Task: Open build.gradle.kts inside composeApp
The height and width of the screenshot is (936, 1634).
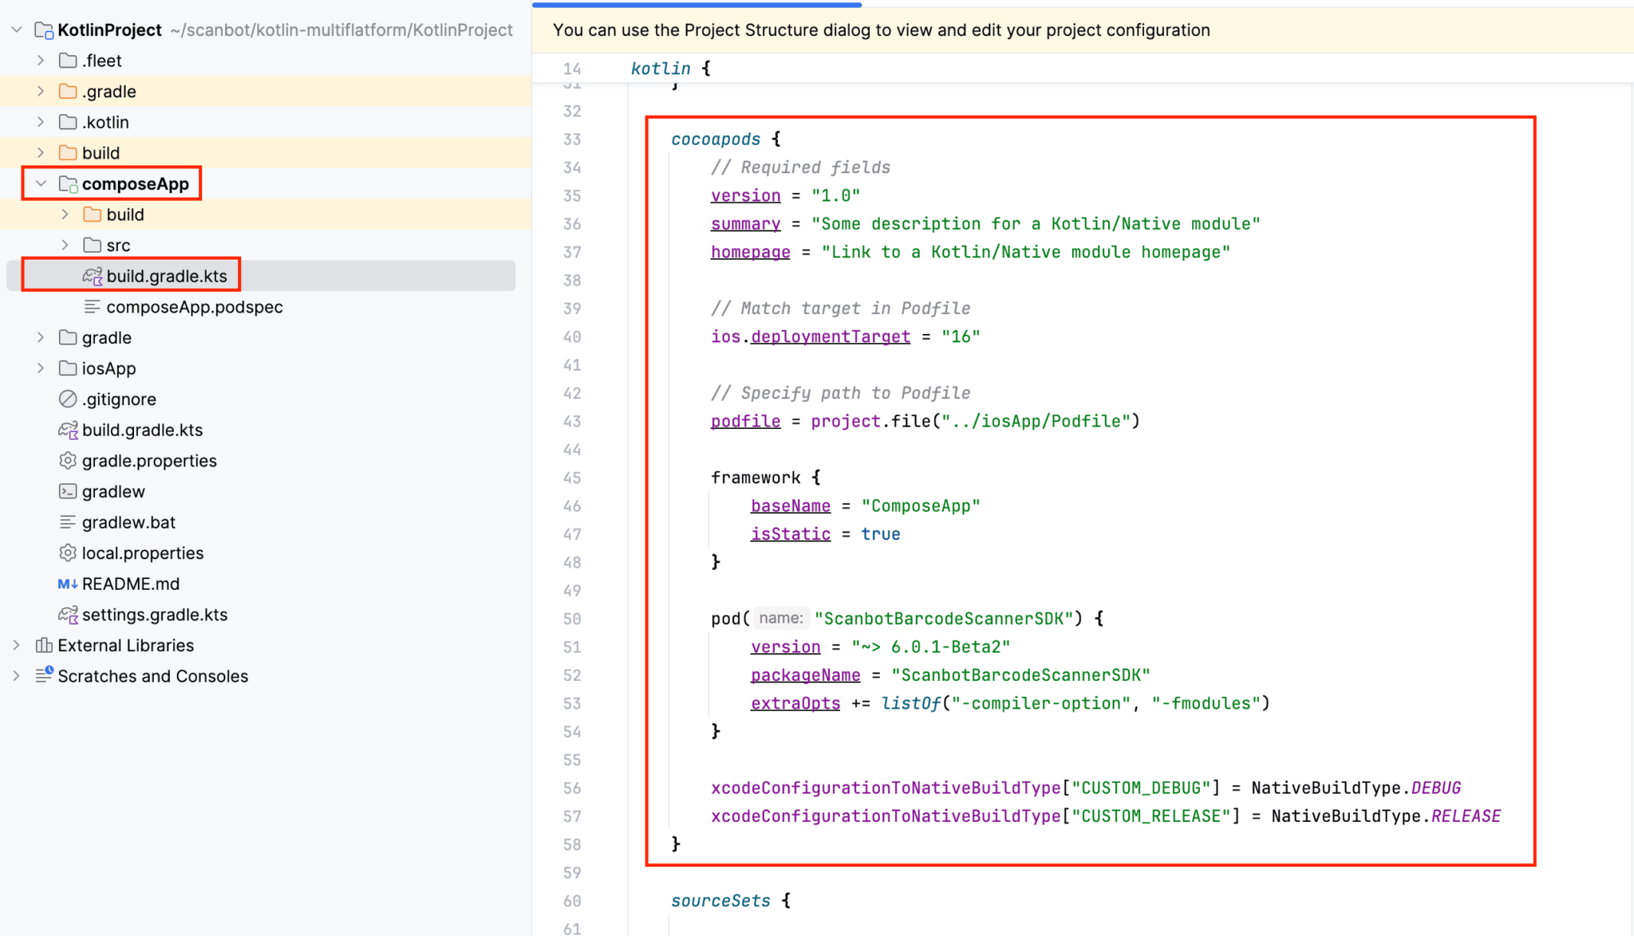Action: 168,275
